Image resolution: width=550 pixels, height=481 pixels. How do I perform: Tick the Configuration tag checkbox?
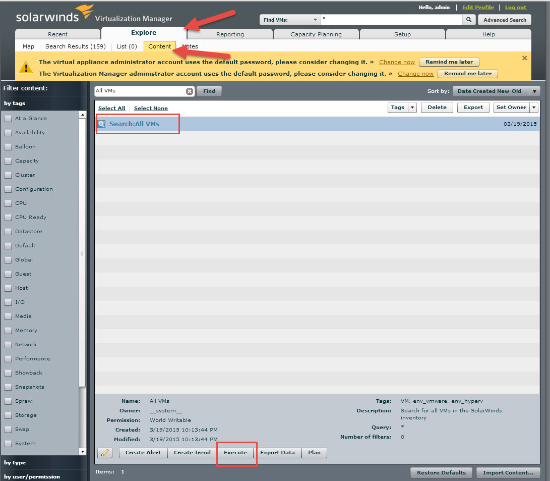pyautogui.click(x=8, y=189)
